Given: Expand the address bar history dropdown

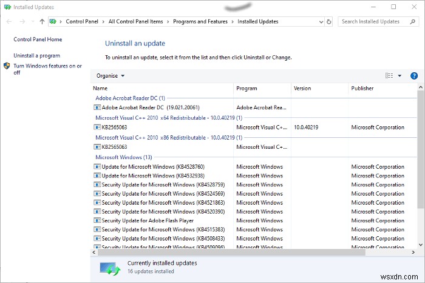Looking at the screenshot, I should click(x=321, y=22).
